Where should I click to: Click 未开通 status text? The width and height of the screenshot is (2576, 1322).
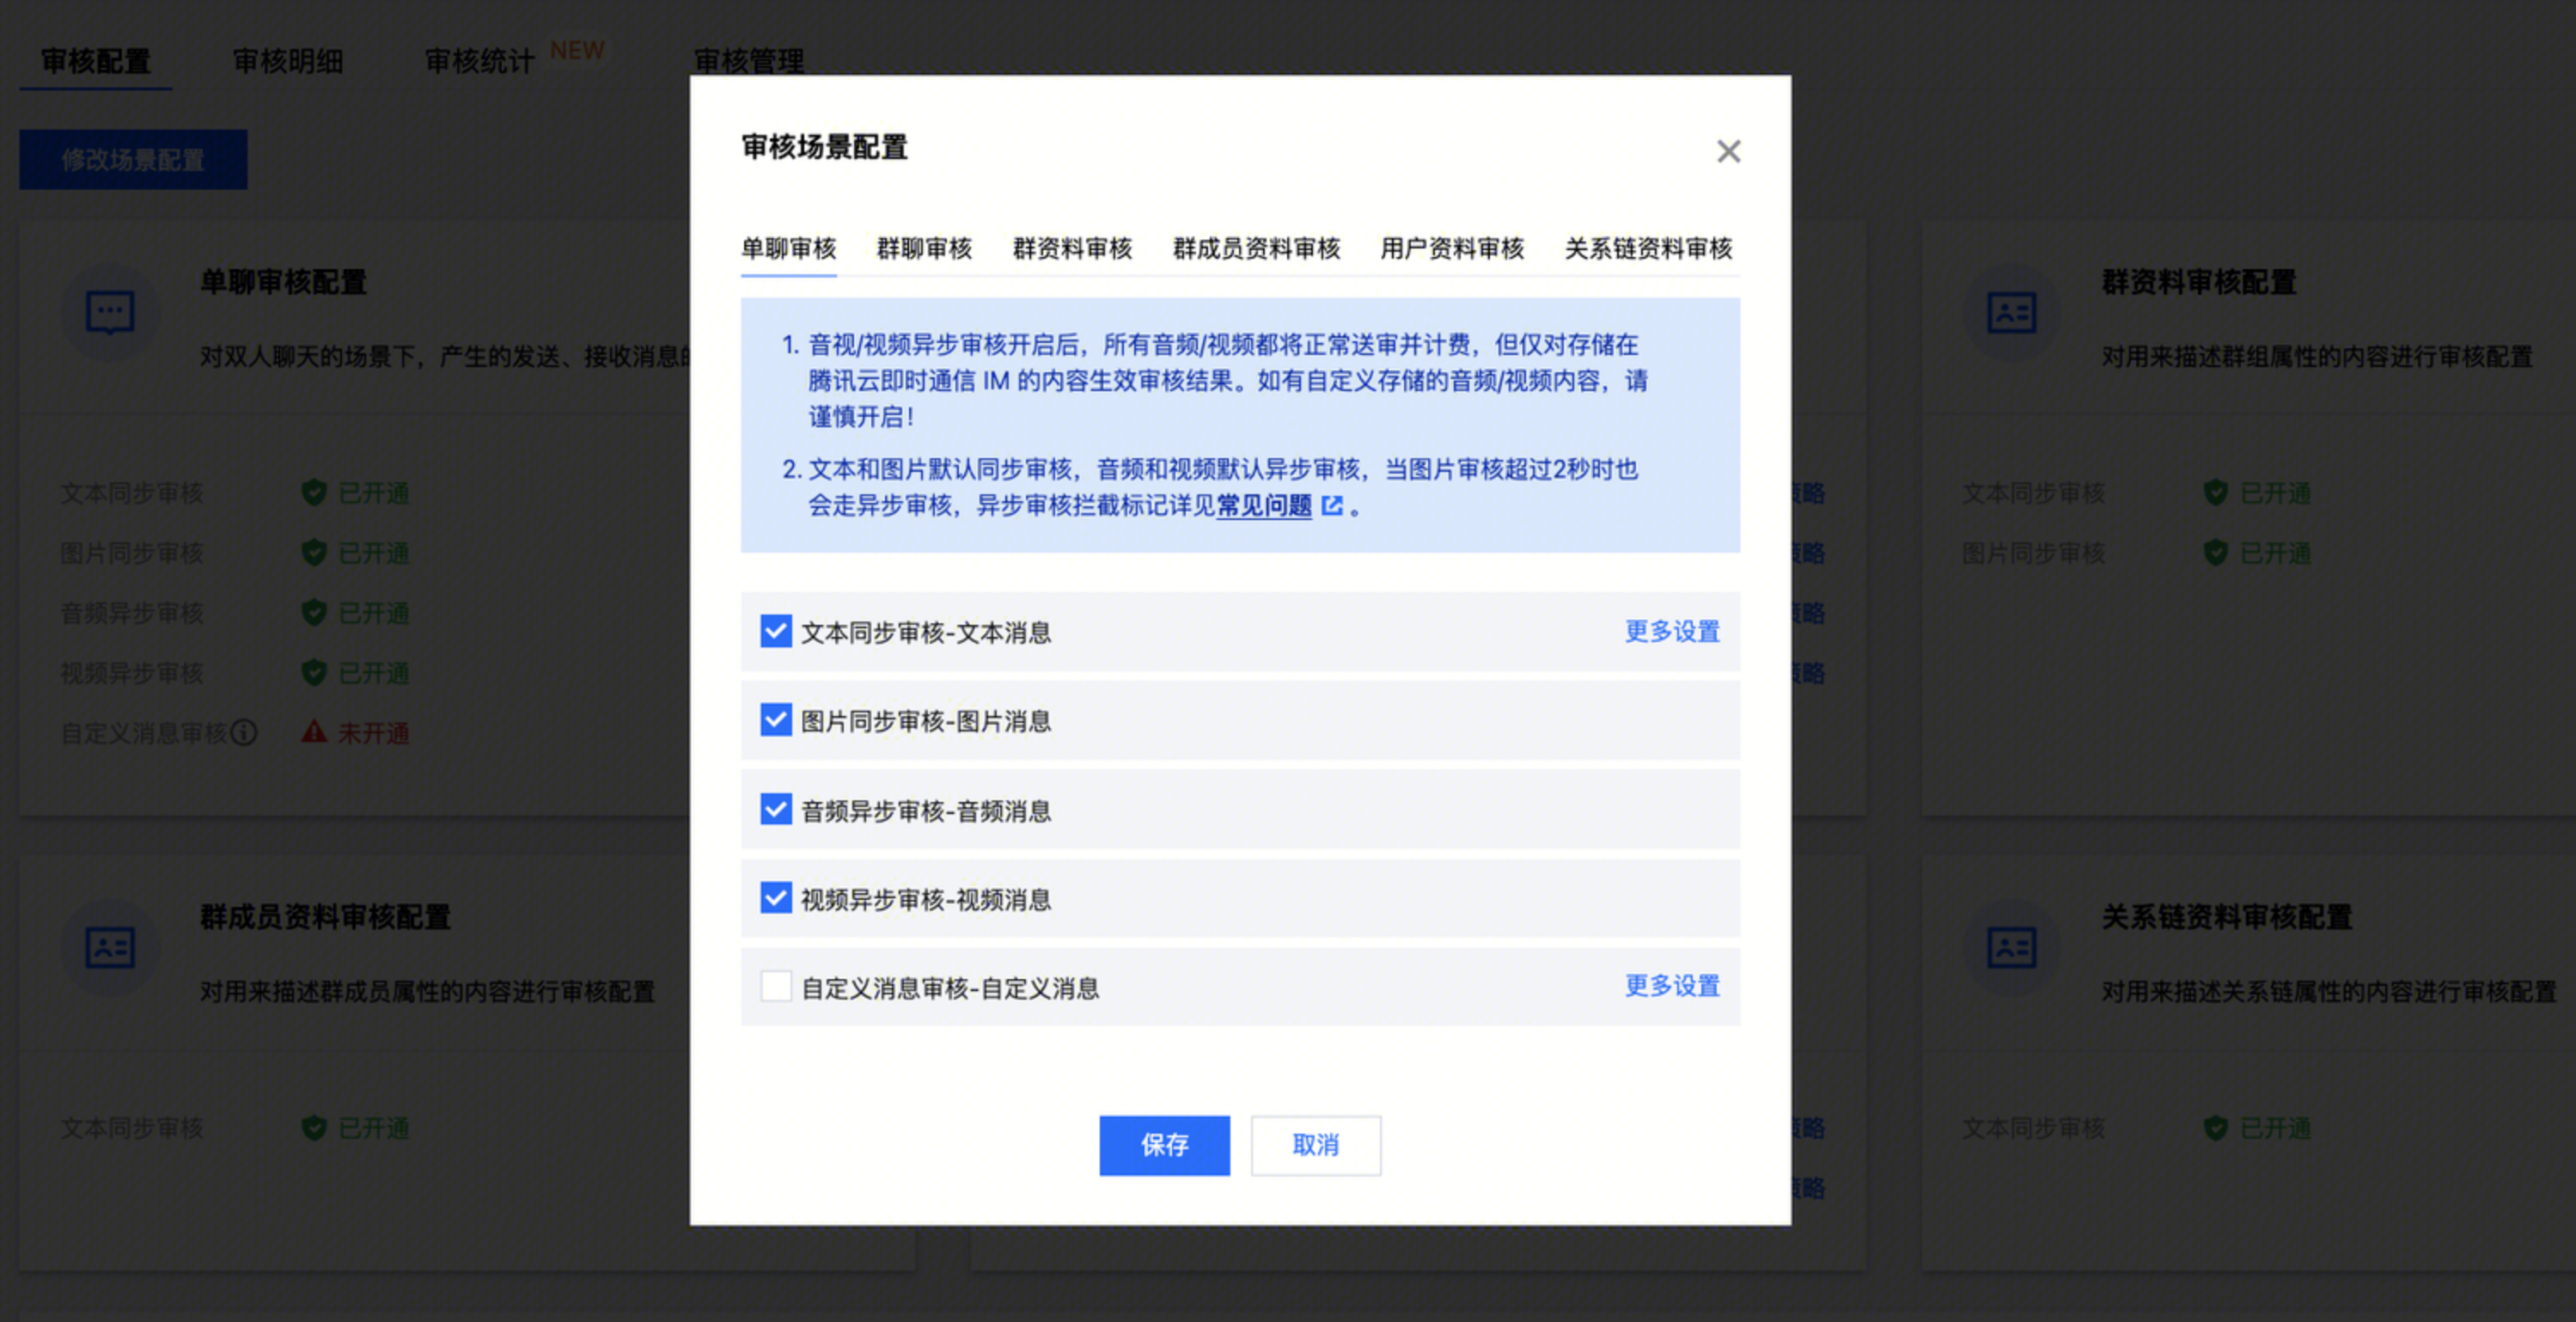click(373, 733)
